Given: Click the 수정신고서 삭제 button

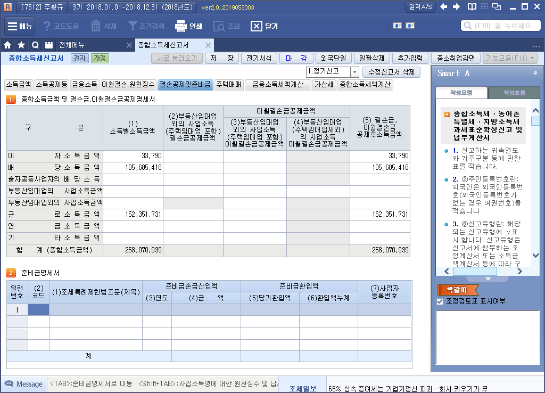Looking at the screenshot, I should click(391, 72).
